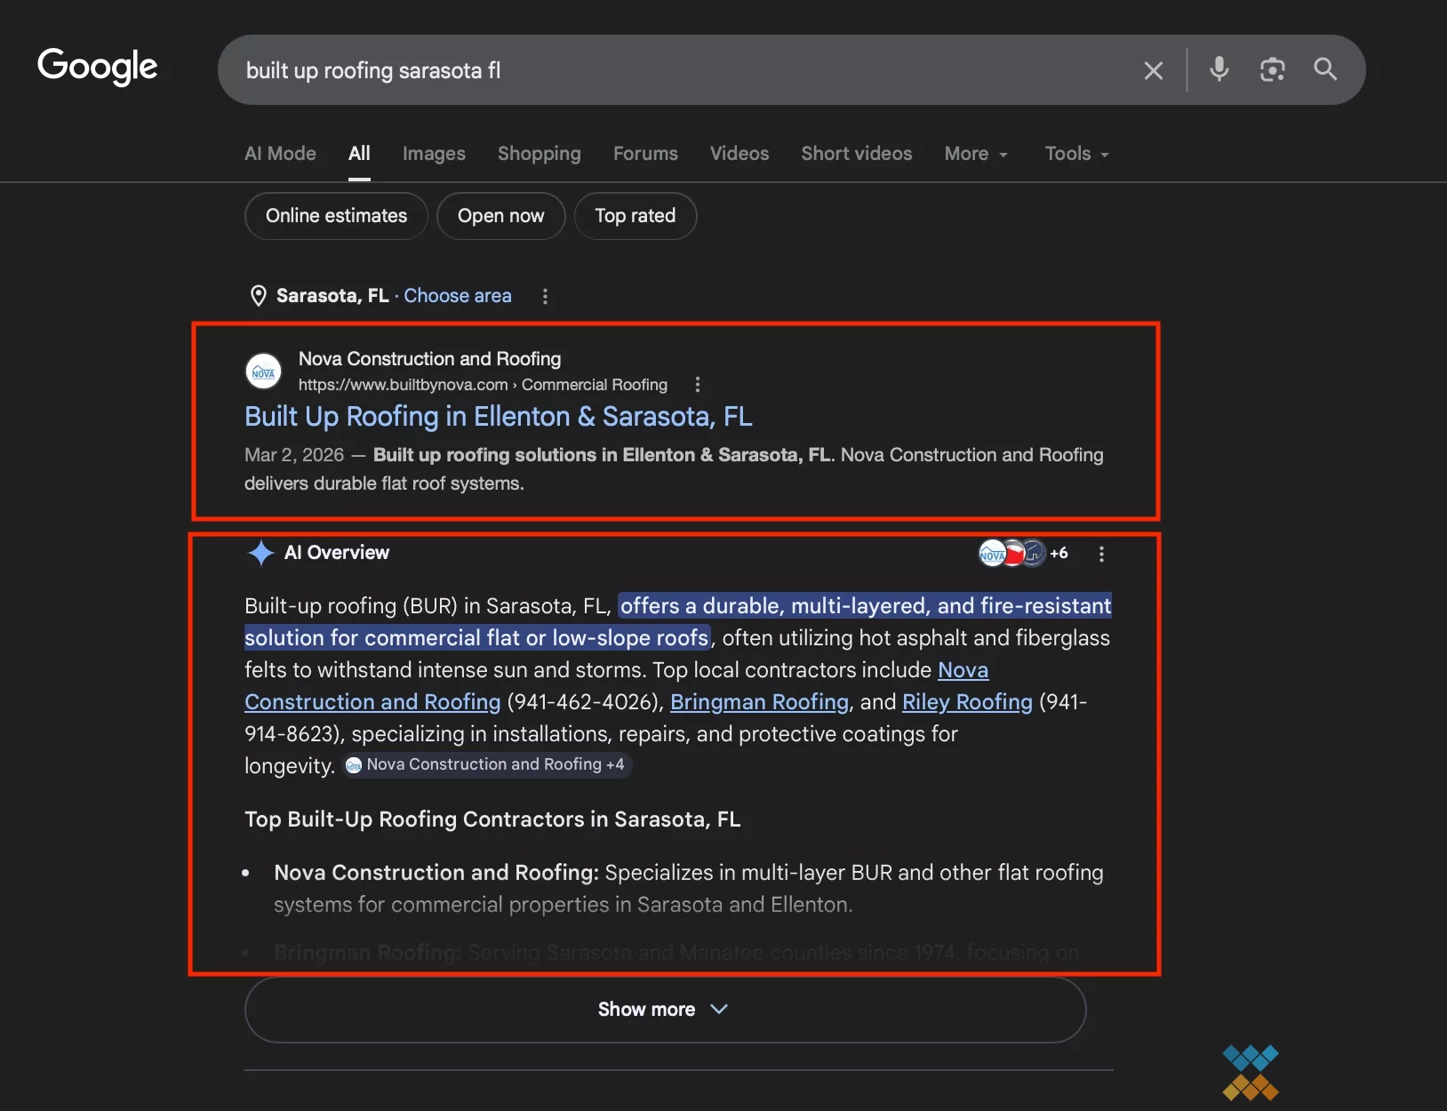Switch to Short videos tab

click(x=857, y=154)
